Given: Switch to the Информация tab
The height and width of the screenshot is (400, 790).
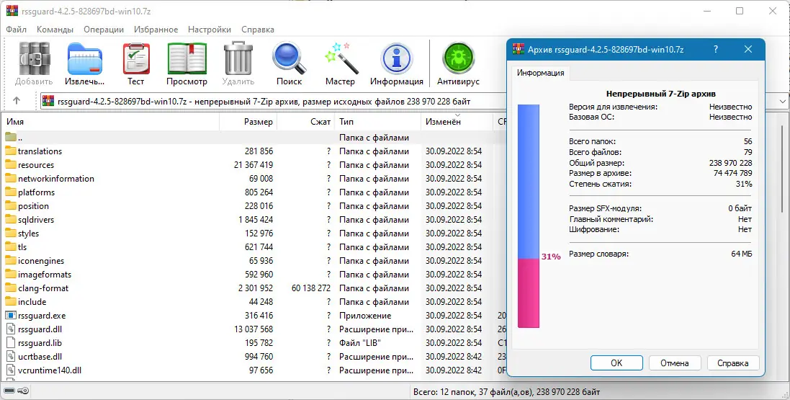Looking at the screenshot, I should 540,73.
